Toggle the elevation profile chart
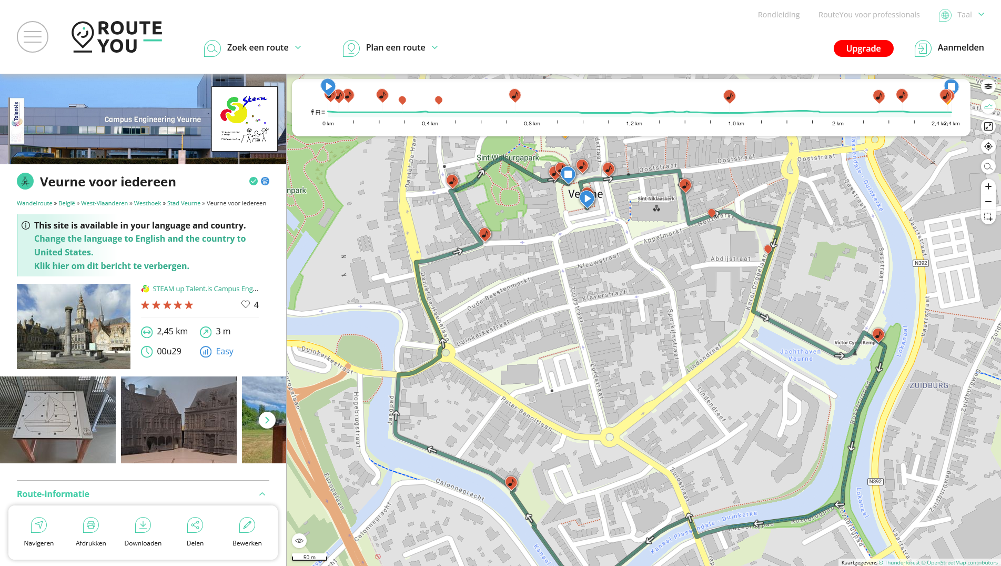The width and height of the screenshot is (1001, 566). point(988,106)
